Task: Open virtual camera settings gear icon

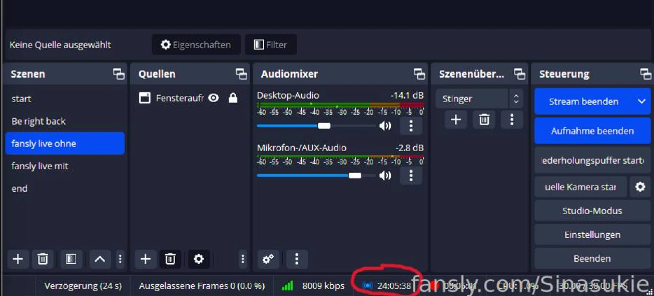Action: [x=640, y=187]
